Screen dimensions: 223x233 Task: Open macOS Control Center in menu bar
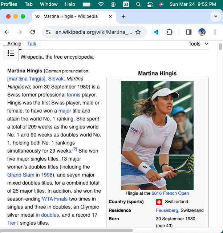coord(150,4)
